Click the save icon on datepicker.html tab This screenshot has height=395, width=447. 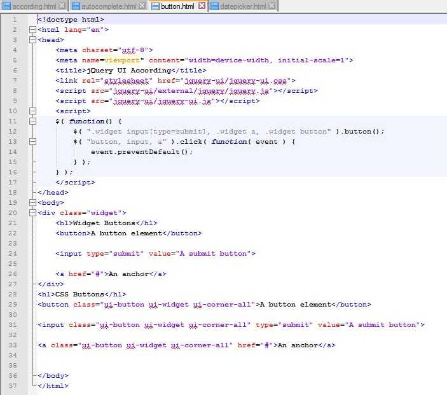point(214,6)
